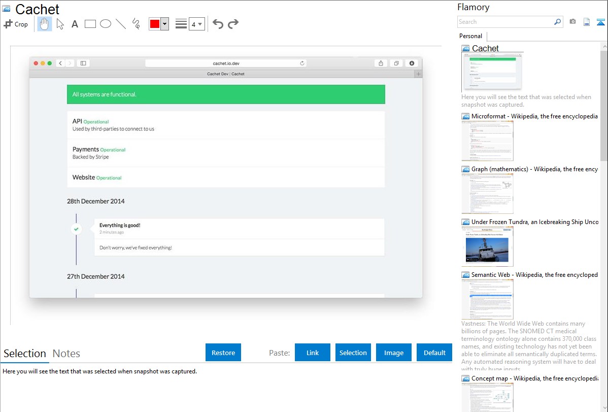Select the straight line tool
Viewport: 608px width, 412px height.
point(121,24)
